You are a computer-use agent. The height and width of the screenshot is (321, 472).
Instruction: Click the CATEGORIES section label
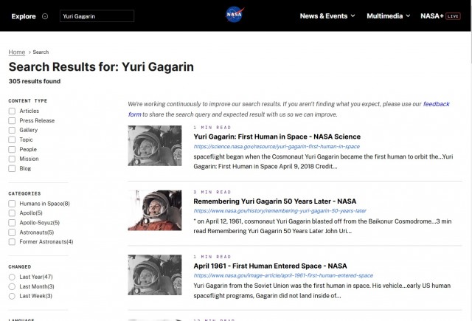[24, 193]
